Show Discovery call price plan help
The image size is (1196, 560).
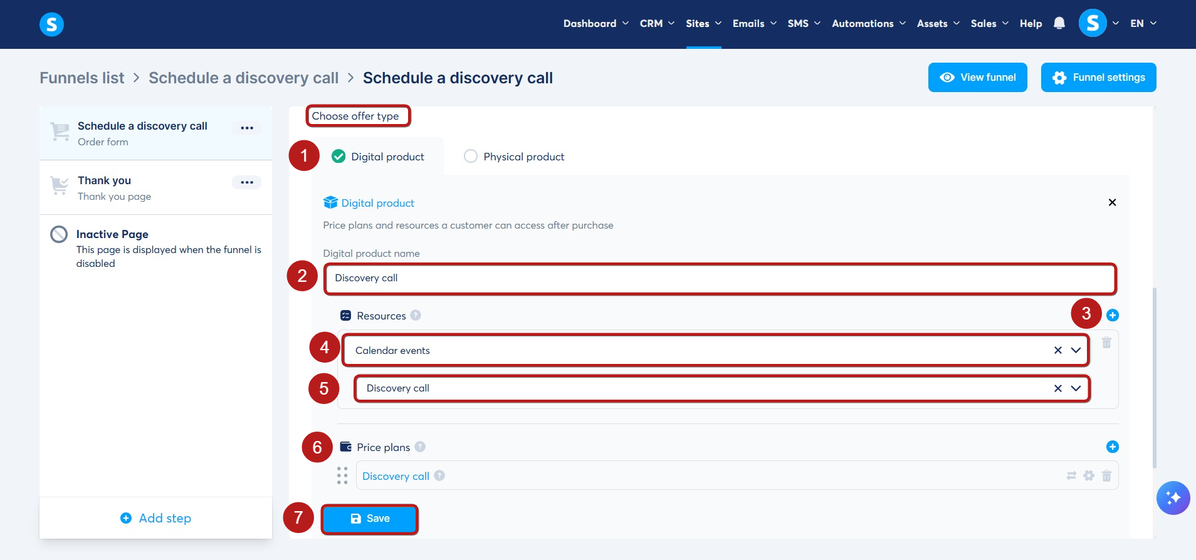pyautogui.click(x=439, y=475)
